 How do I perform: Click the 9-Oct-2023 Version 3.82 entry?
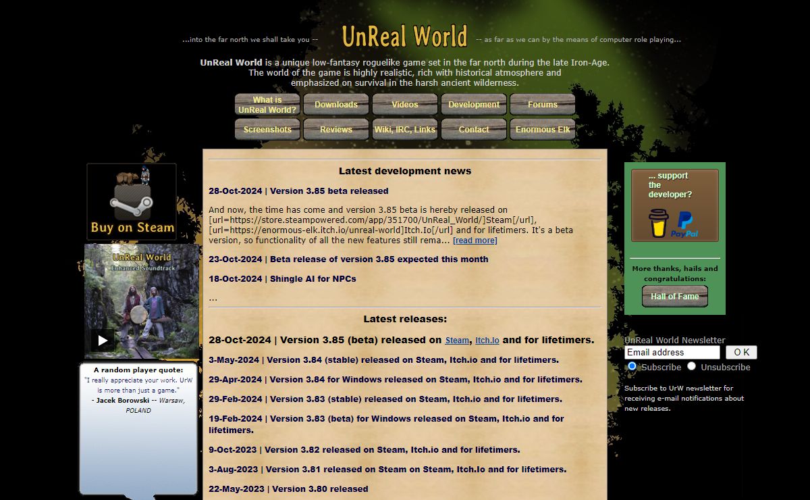(x=364, y=450)
